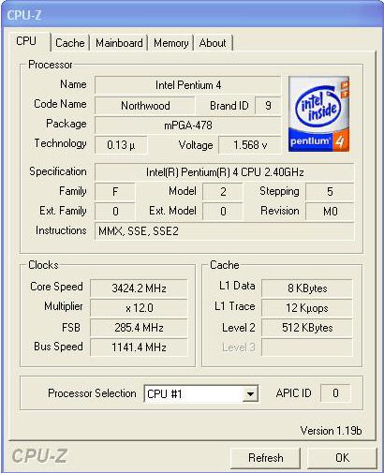Click the Intel Pentium 4 logo image
The height and width of the screenshot is (473, 384).
click(318, 114)
